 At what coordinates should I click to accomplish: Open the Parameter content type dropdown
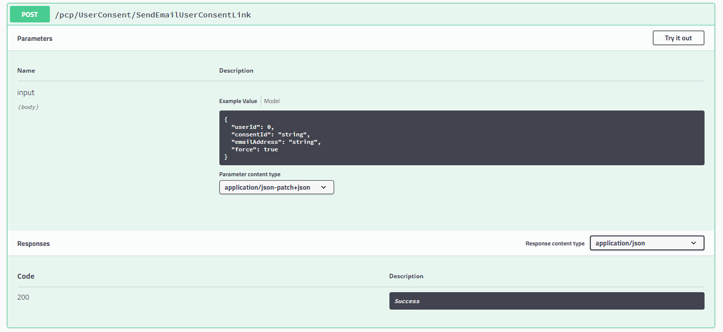[276, 188]
